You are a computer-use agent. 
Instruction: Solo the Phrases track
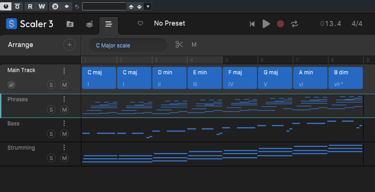(x=51, y=109)
